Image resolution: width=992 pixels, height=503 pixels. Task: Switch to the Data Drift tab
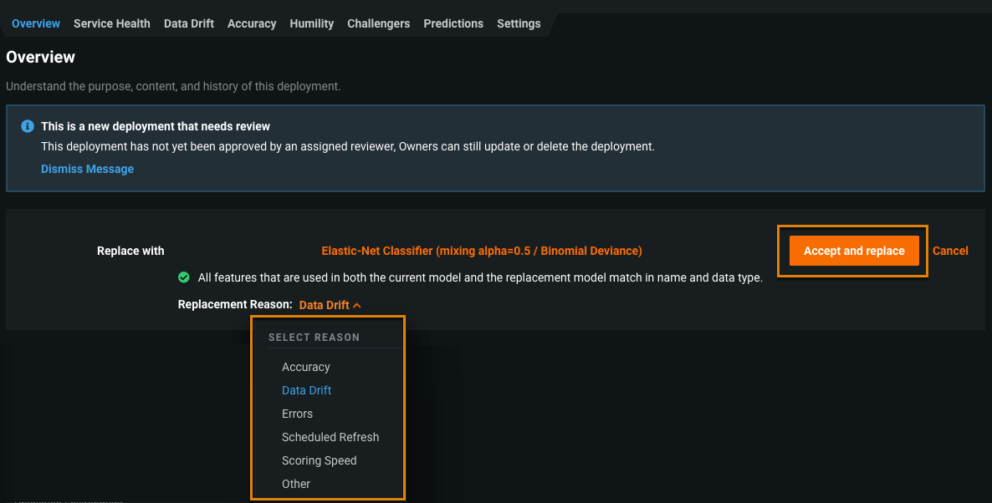pyautogui.click(x=189, y=23)
